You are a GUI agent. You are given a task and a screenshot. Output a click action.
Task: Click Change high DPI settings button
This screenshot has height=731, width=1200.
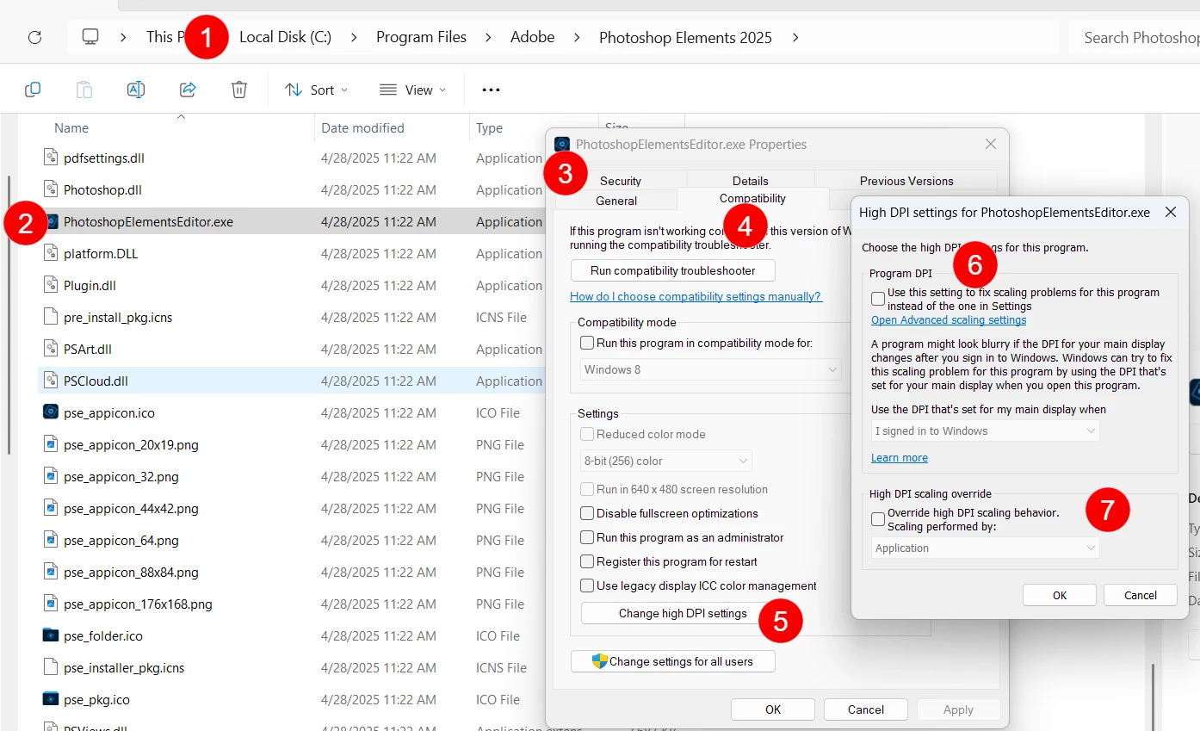point(683,613)
